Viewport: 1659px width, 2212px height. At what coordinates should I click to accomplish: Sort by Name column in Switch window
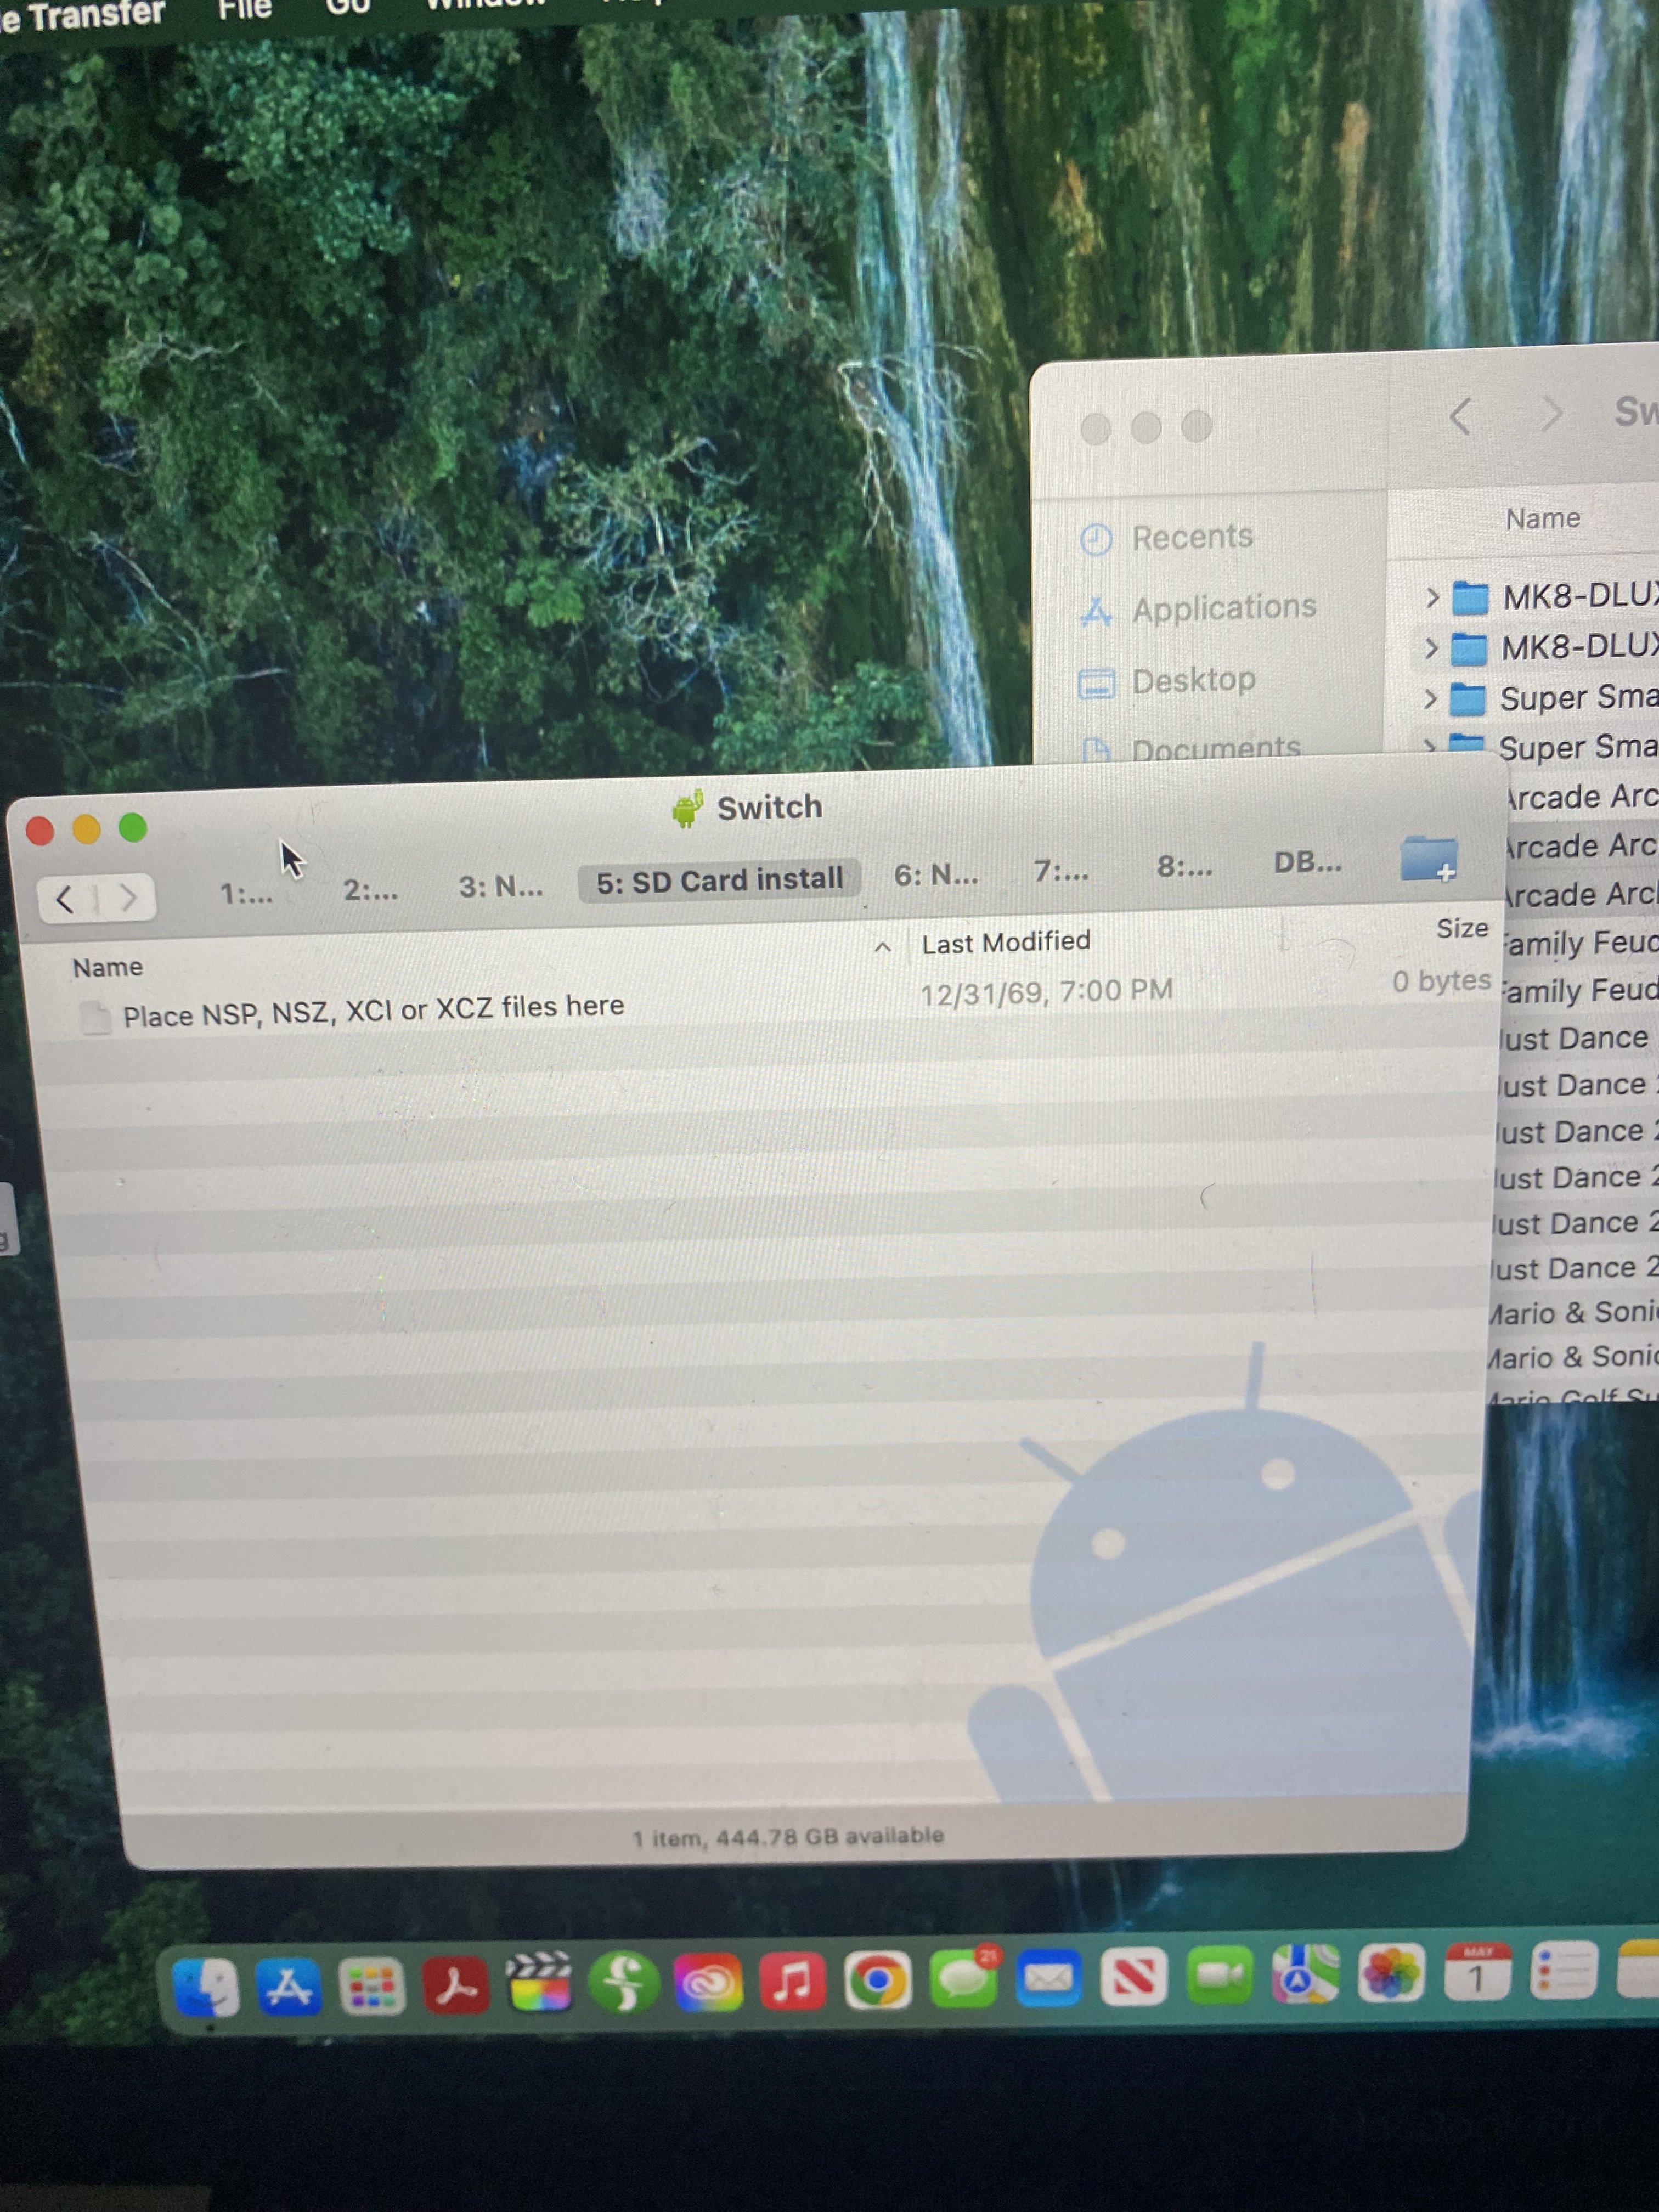pos(107,967)
